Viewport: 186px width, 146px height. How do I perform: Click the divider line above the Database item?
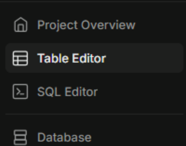click(x=94, y=114)
